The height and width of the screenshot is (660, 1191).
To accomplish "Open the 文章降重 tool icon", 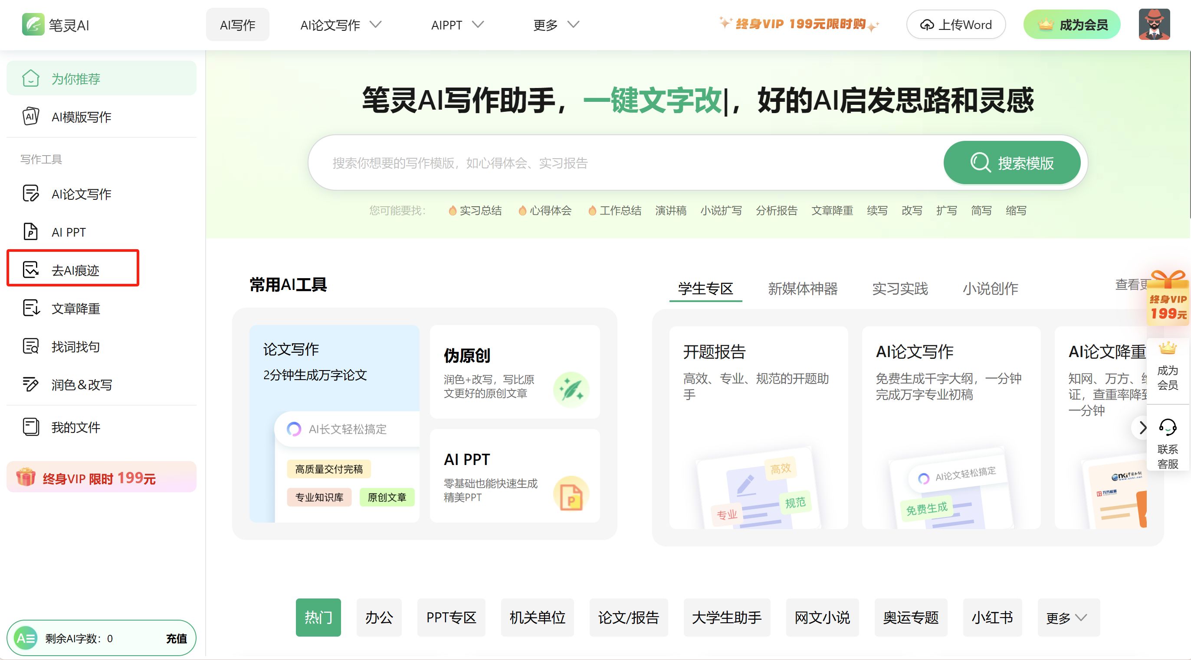I will 30,308.
